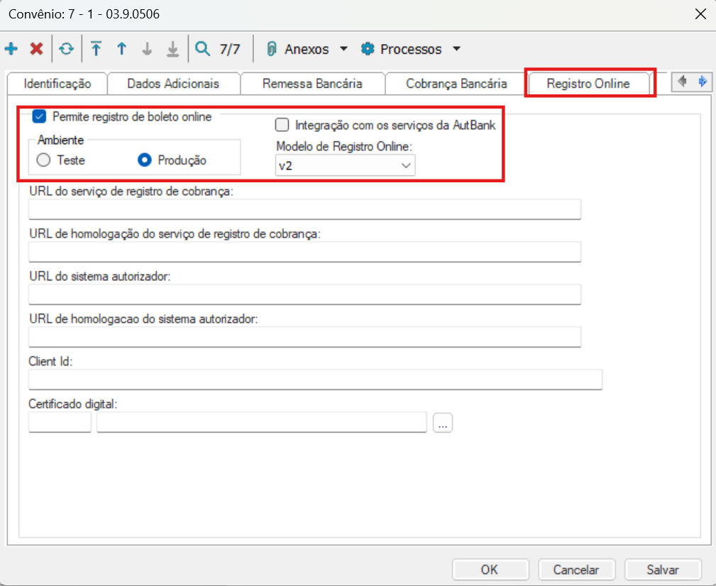Click the Anexos paperclip icon
The width and height of the screenshot is (716, 586).
272,49
